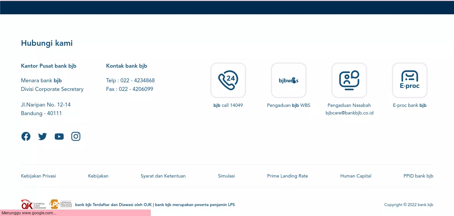
Task: Click the Divisi Corporate Secretary text
Action: pyautogui.click(x=52, y=89)
